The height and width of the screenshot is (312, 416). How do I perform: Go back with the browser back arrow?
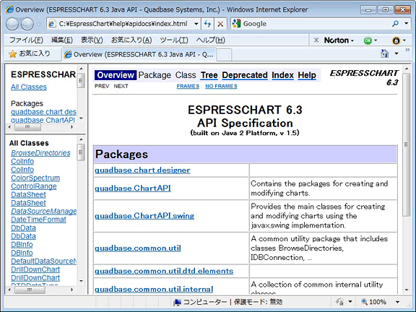tap(12, 24)
